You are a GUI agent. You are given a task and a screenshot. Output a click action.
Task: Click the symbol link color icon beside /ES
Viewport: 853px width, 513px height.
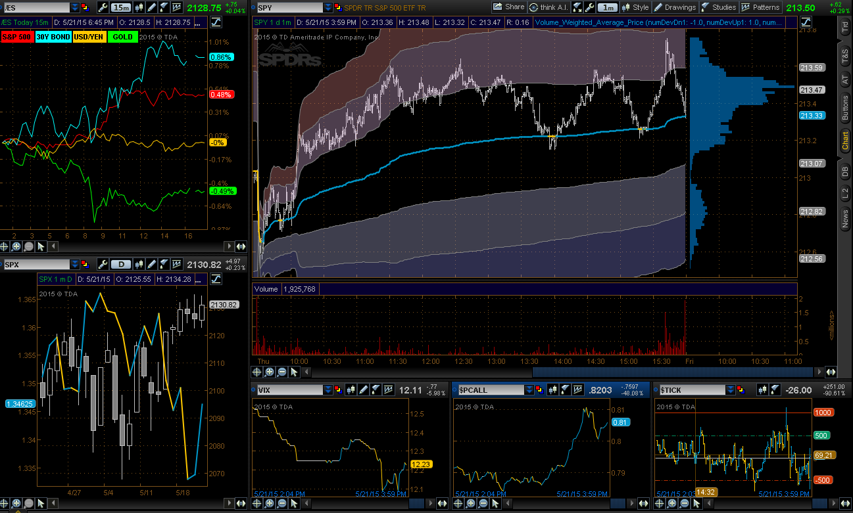85,7
